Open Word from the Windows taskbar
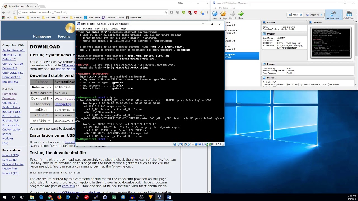 coord(169,197)
